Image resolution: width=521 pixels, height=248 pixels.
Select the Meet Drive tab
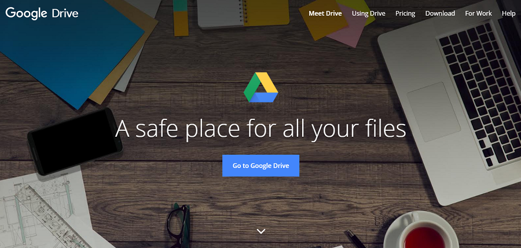point(325,13)
